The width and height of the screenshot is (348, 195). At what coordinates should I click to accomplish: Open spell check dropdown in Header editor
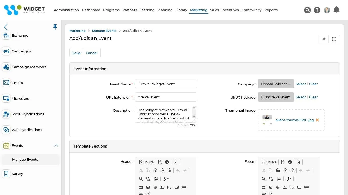click(166, 179)
